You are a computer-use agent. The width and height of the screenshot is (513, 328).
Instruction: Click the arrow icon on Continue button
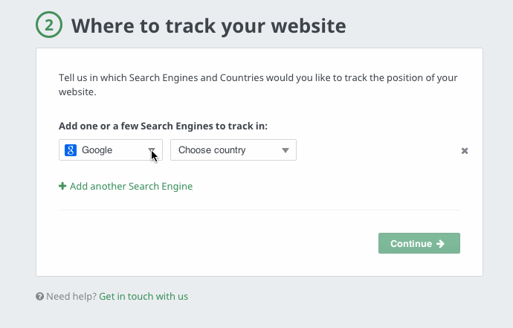point(441,243)
